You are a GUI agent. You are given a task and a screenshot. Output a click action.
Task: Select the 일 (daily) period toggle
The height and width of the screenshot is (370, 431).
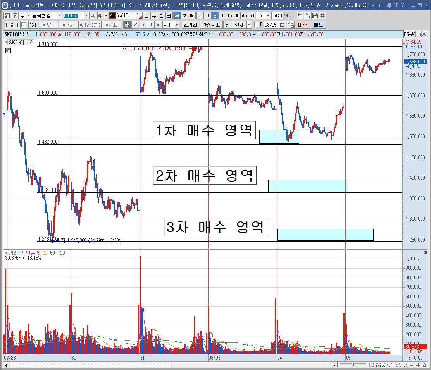point(147,15)
